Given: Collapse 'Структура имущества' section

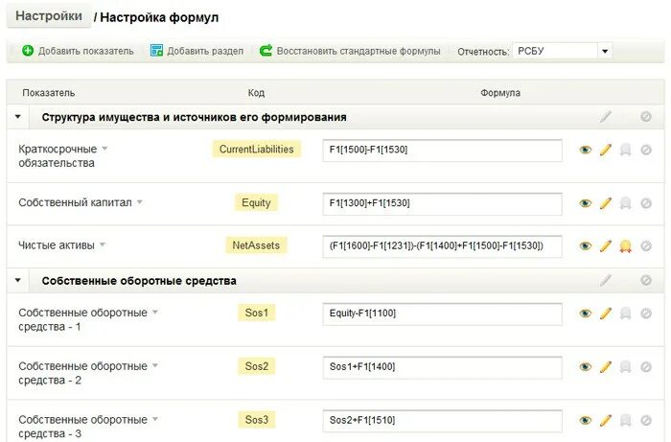Looking at the screenshot, I should tap(17, 117).
